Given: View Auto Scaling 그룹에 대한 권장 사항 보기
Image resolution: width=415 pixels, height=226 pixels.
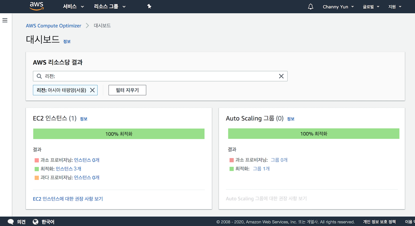Looking at the screenshot, I should [x=266, y=198].
